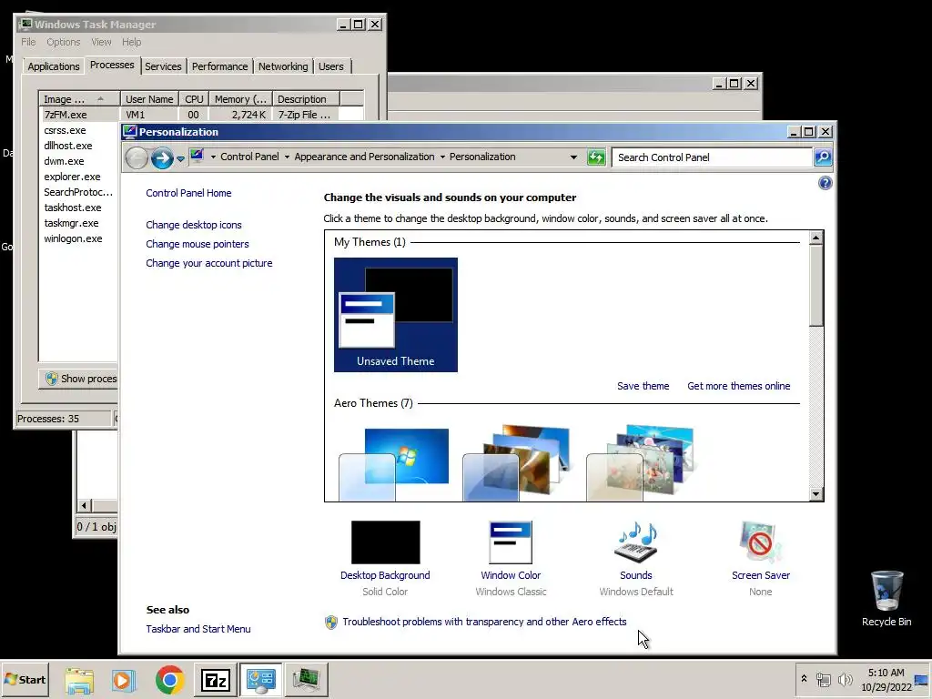Open Change mouse pointers link
The height and width of the screenshot is (699, 932).
198,244
